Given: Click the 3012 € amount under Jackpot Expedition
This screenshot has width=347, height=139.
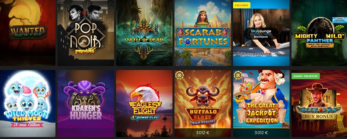Looking at the screenshot, I should (x=261, y=133).
